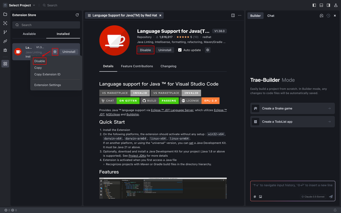This screenshot has width=341, height=213.
Task: Open the Feature Contributions tab
Action: tap(137, 66)
